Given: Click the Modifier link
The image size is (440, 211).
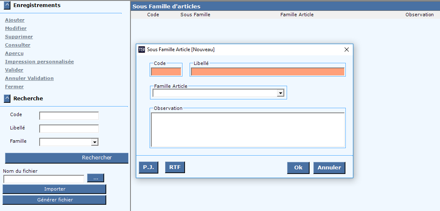Looking at the screenshot, I should pos(16,28).
